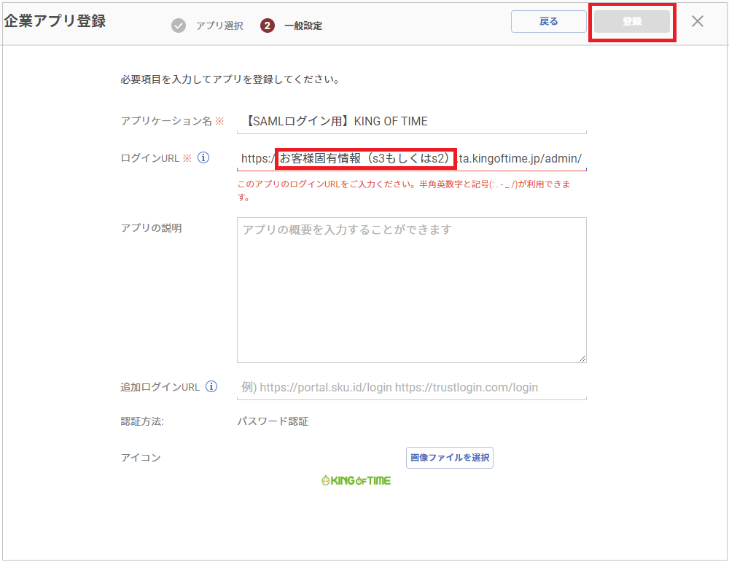
Task: Choose an image with 画像ファイルを選択
Action: [x=450, y=458]
